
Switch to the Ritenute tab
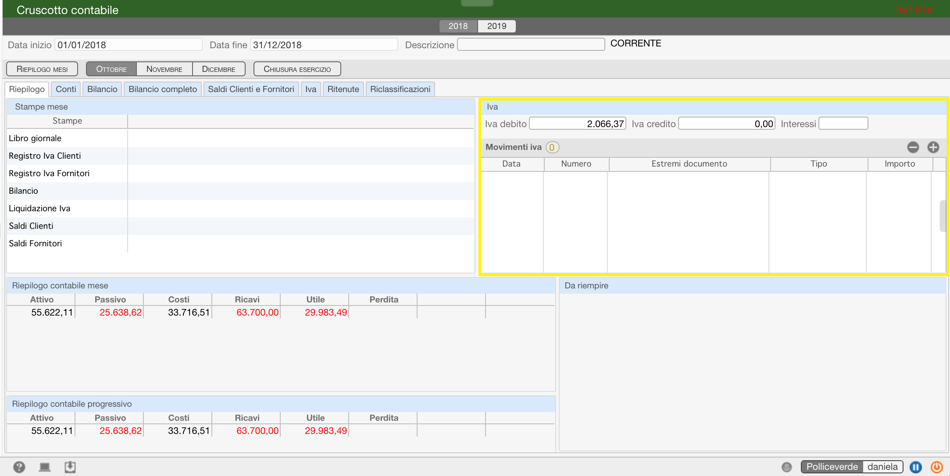click(343, 89)
